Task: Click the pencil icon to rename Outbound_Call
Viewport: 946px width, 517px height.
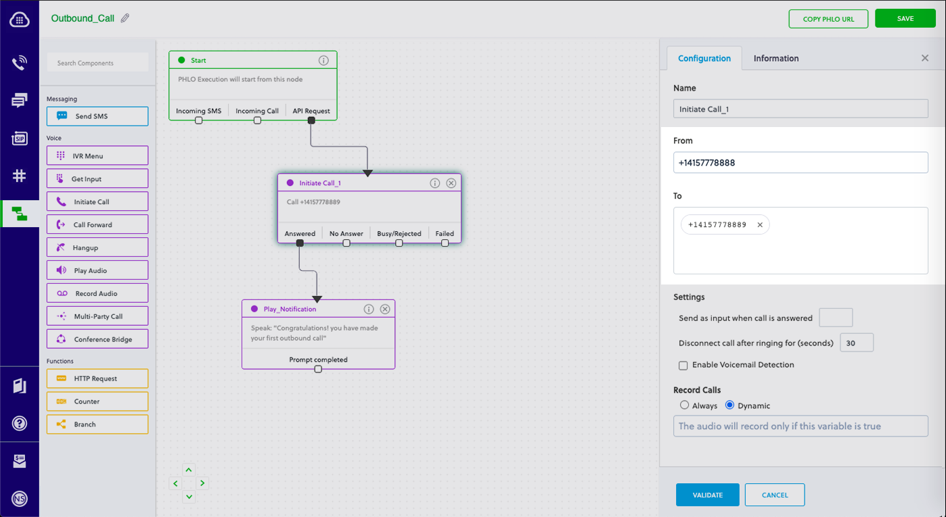Action: point(125,19)
